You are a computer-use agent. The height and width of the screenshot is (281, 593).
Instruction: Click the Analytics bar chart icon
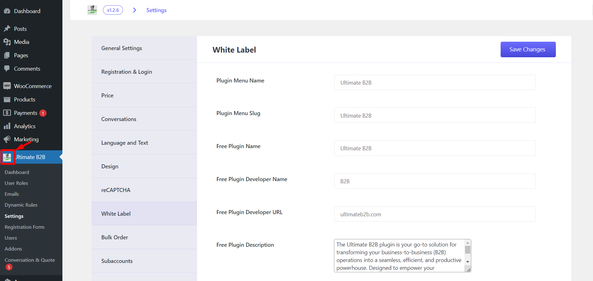pos(7,126)
